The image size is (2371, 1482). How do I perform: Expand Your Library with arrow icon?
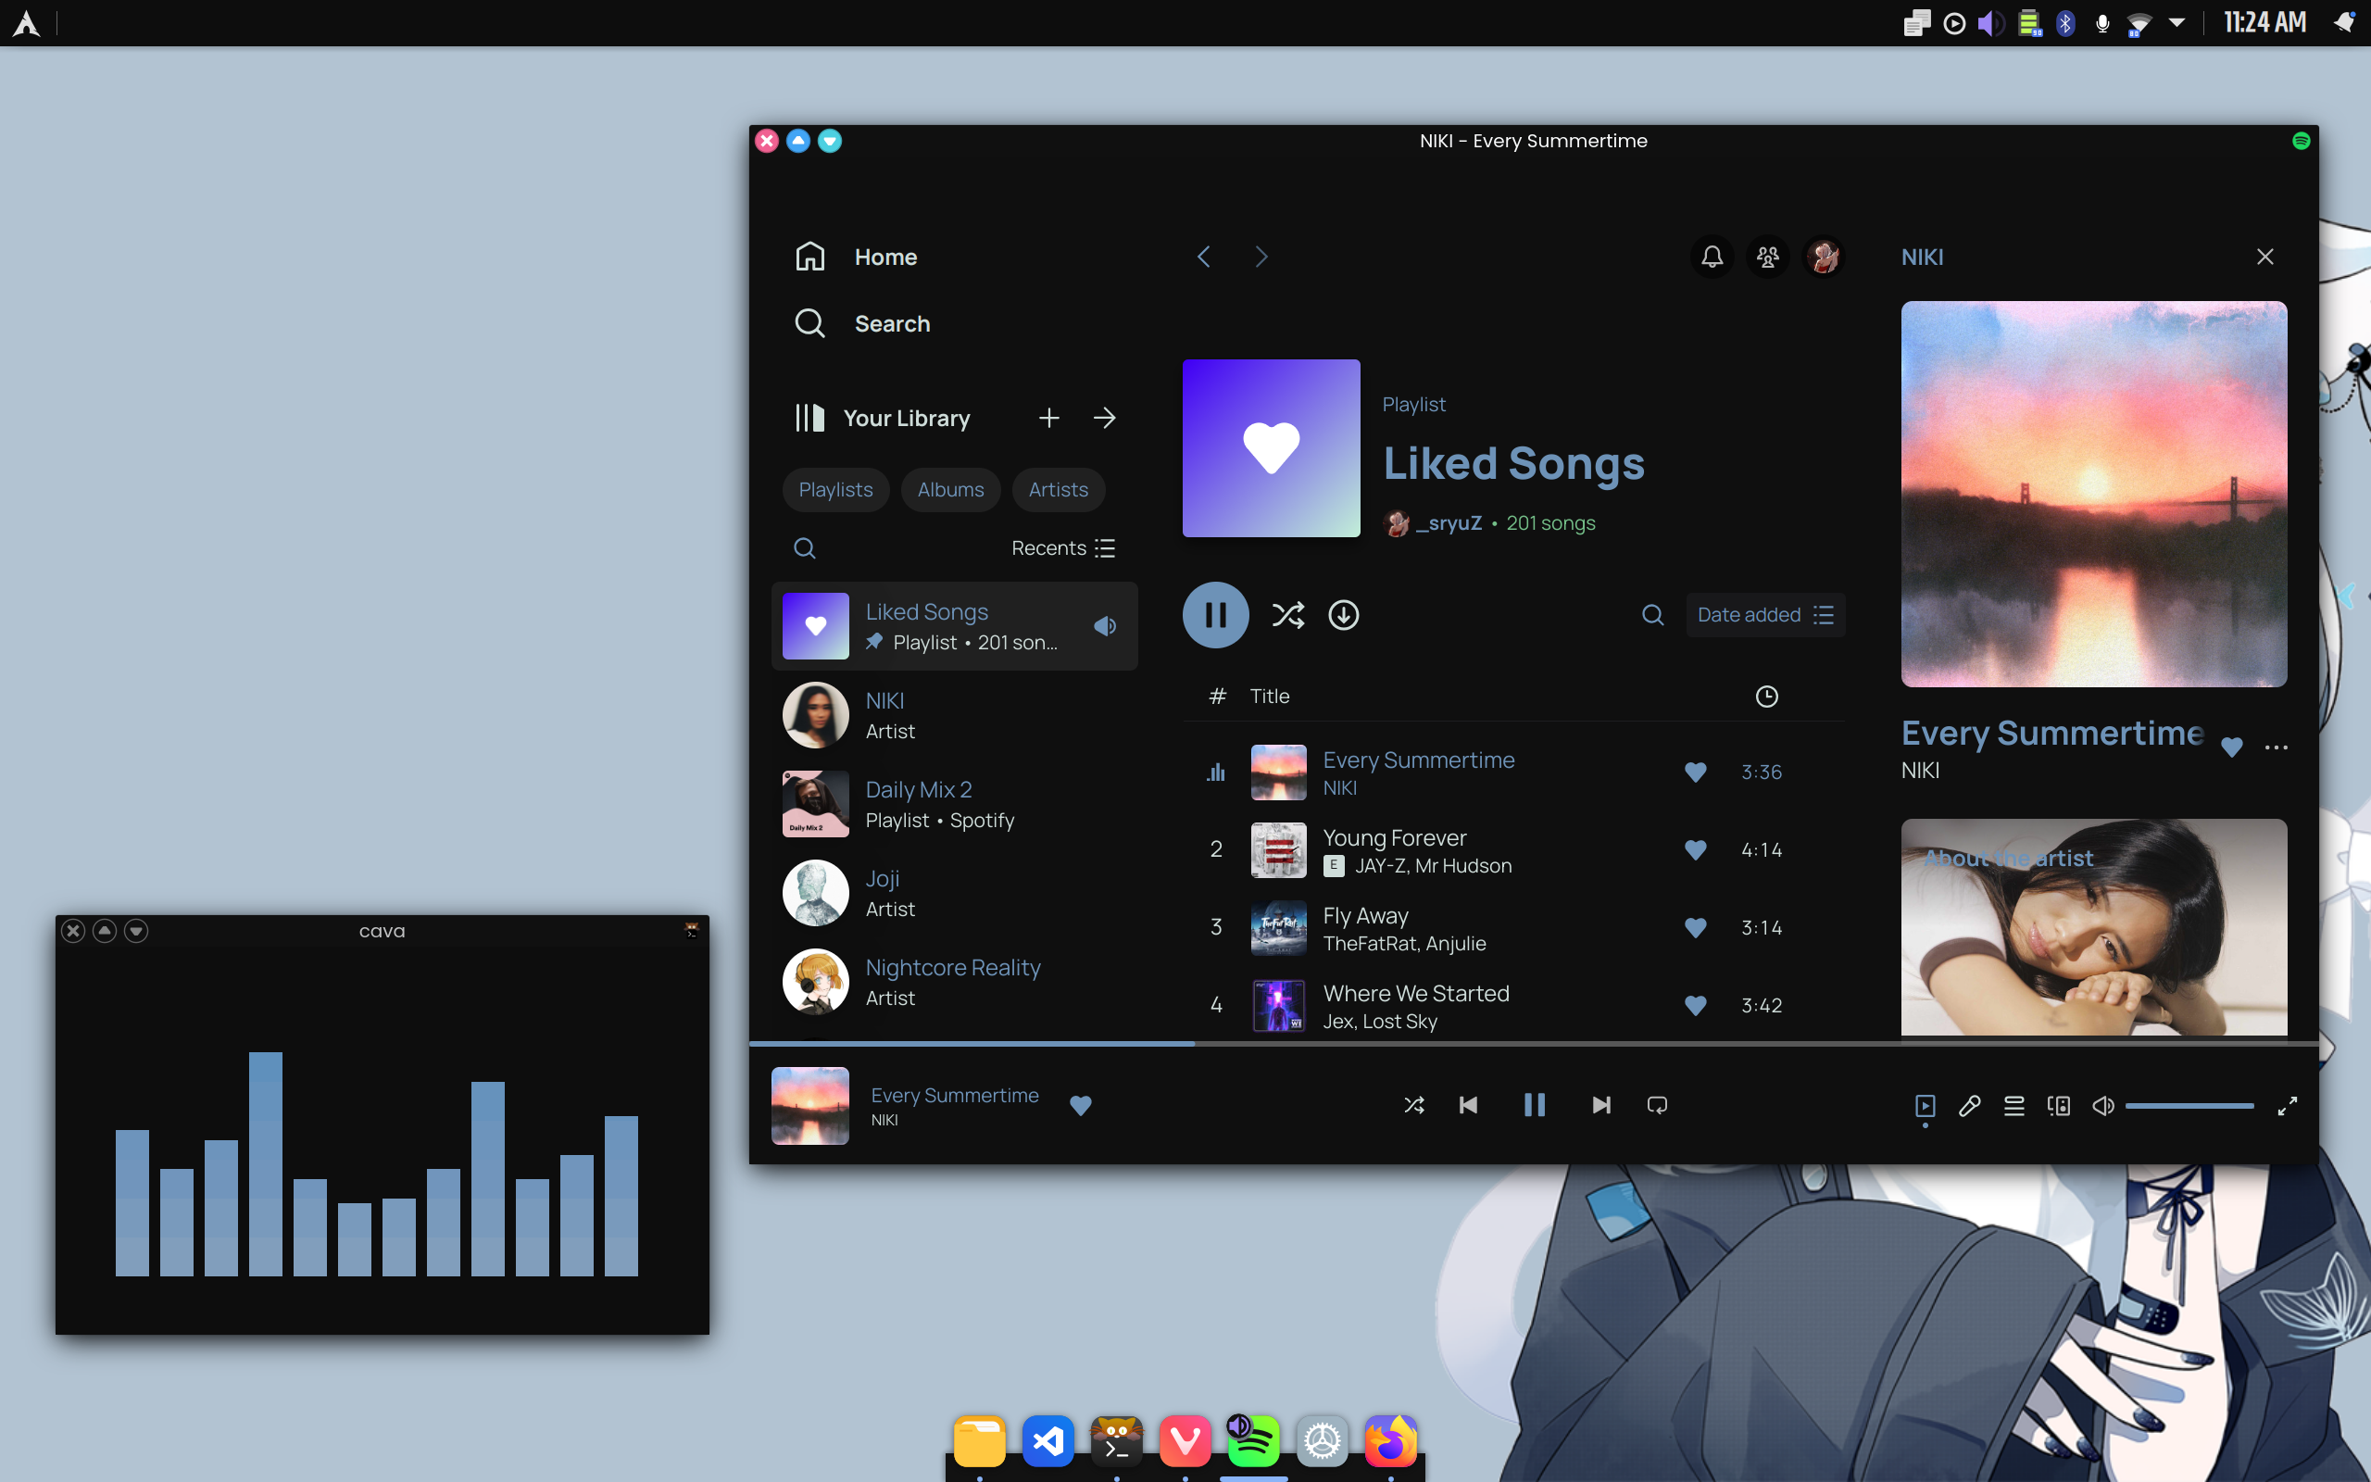pyautogui.click(x=1104, y=419)
